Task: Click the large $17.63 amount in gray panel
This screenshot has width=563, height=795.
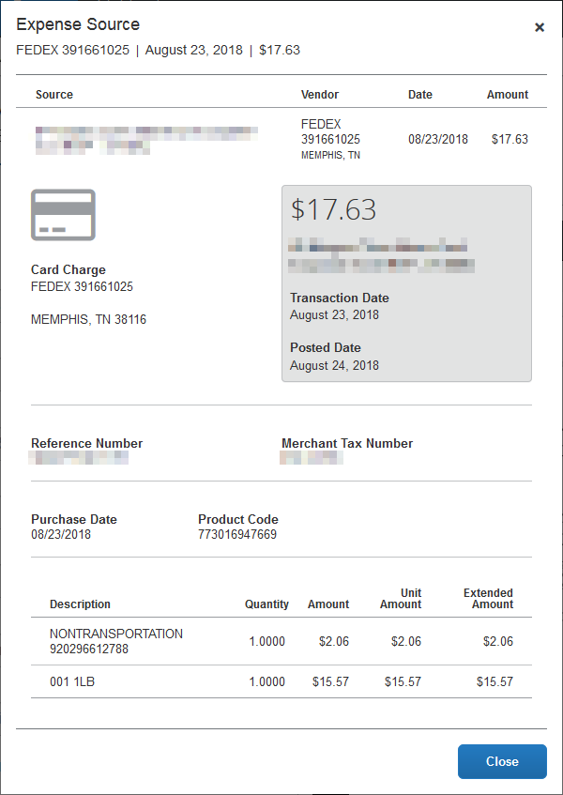Action: [333, 210]
